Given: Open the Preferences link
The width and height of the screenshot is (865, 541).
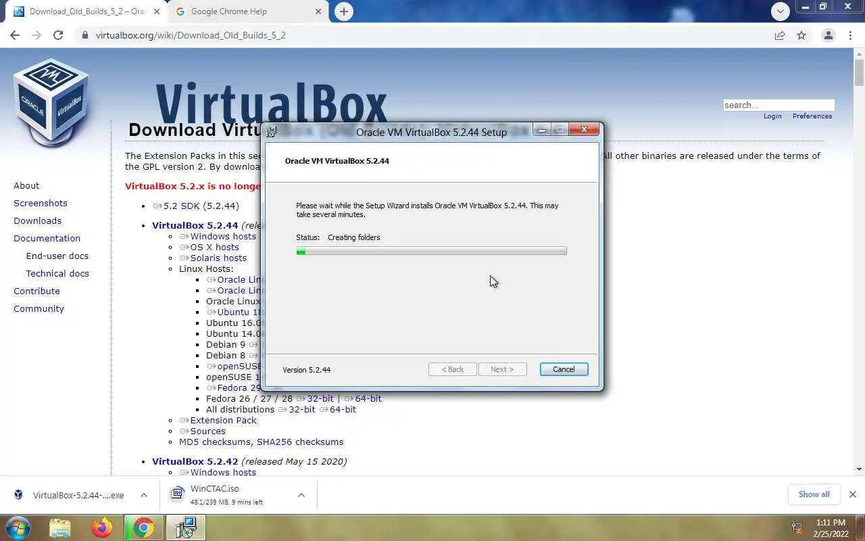Looking at the screenshot, I should coord(812,116).
